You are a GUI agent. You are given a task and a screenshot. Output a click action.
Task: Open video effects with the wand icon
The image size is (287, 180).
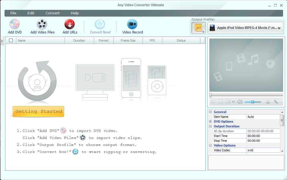[276, 101]
